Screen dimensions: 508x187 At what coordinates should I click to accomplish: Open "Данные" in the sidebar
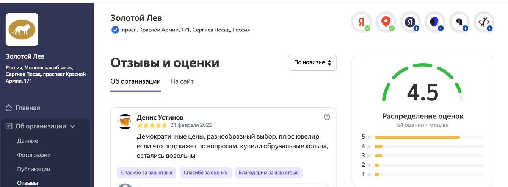tap(28, 141)
